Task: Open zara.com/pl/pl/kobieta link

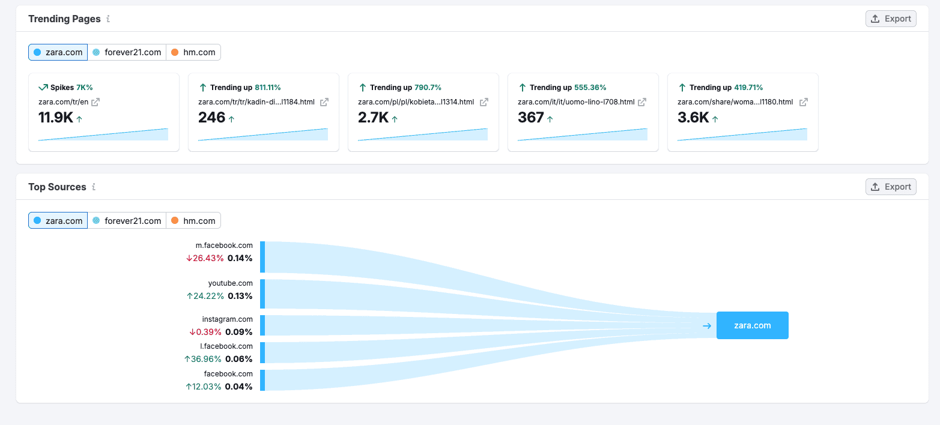Action: [416, 102]
